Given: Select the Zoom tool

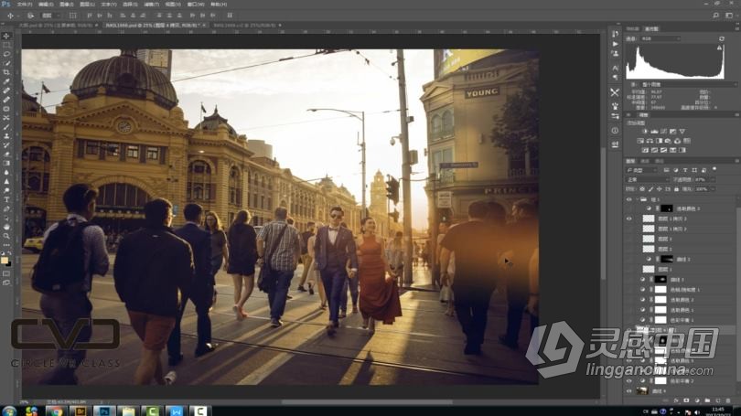Looking at the screenshot, I should (6, 236).
